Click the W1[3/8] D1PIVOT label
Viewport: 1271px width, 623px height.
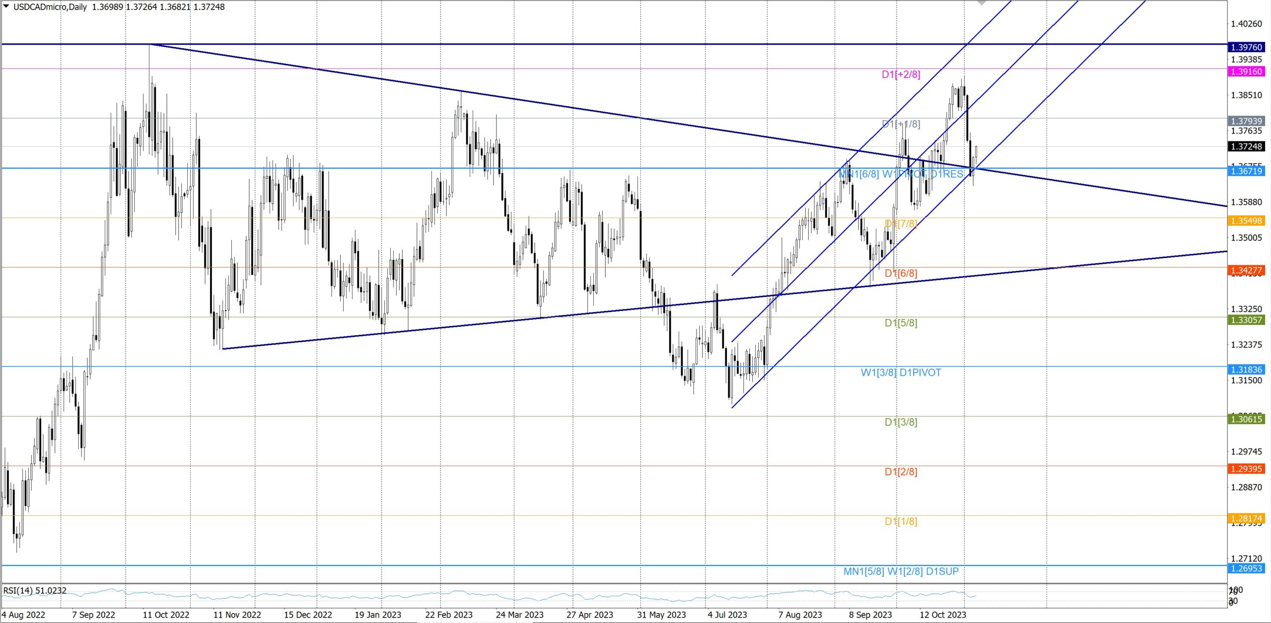[x=901, y=373]
